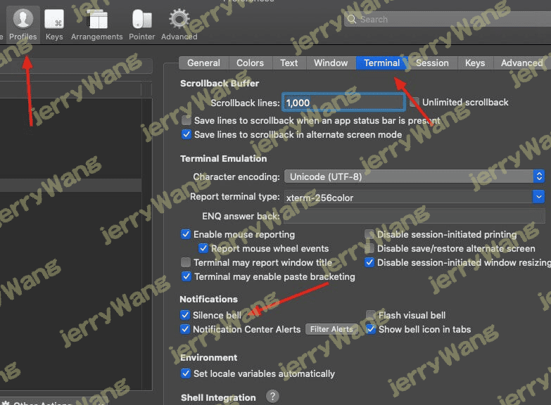Click the magnifying glass search icon
The image size is (551, 405).
click(352, 20)
